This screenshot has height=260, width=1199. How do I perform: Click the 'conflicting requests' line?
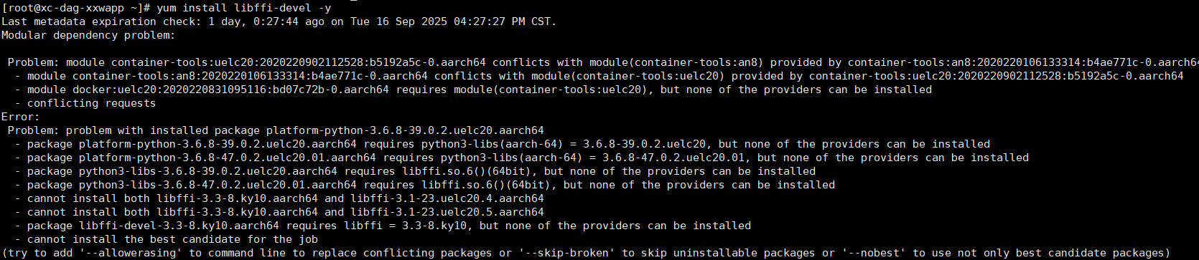coord(85,103)
